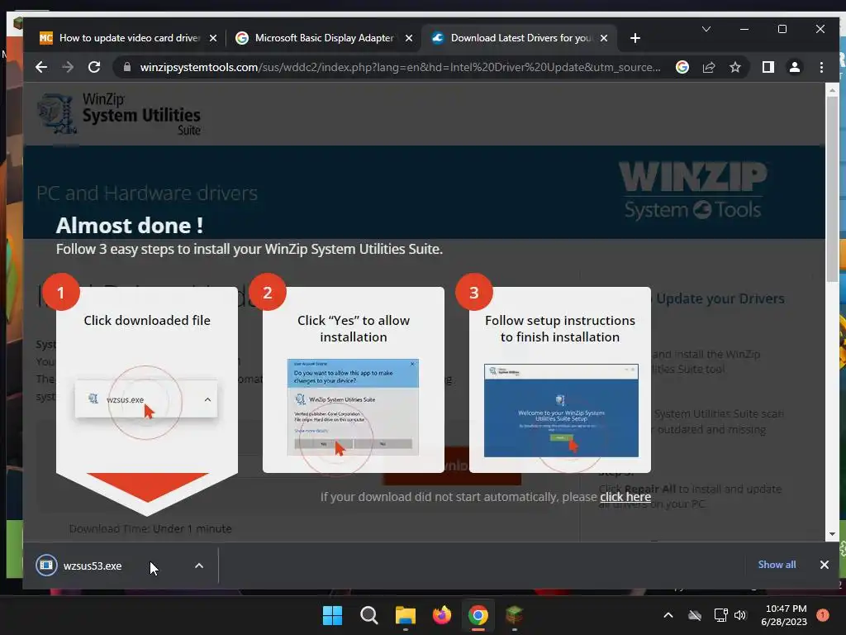The height and width of the screenshot is (635, 846).
Task: Show hidden system tray icons
Action: coord(668,615)
